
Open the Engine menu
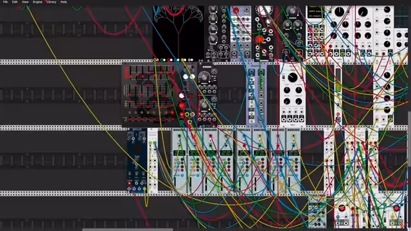(37, 2)
